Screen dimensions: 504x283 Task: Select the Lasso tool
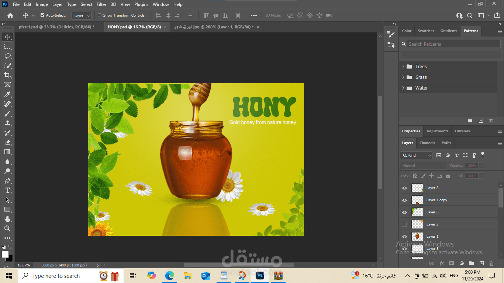pyautogui.click(x=7, y=56)
